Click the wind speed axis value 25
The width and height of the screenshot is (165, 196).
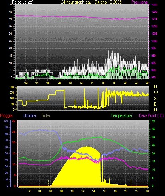[x=10, y=41]
